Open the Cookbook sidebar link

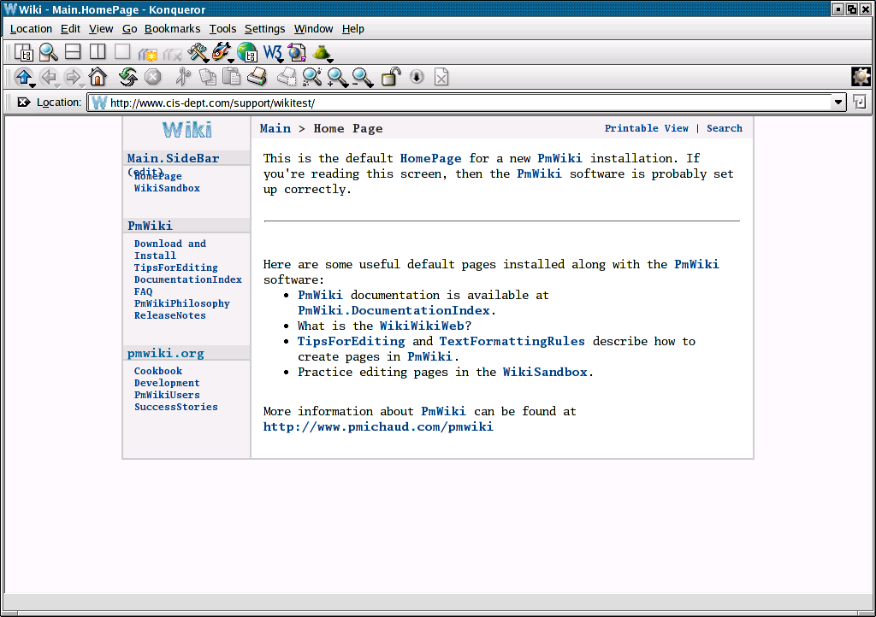[x=158, y=371]
